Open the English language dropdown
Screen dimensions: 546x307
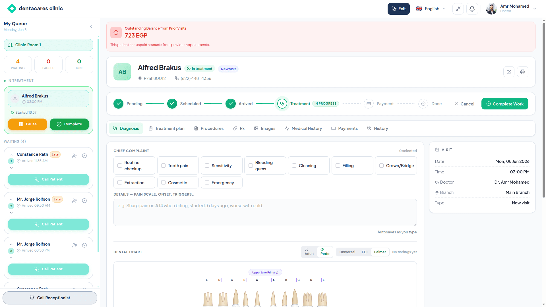coord(431,9)
